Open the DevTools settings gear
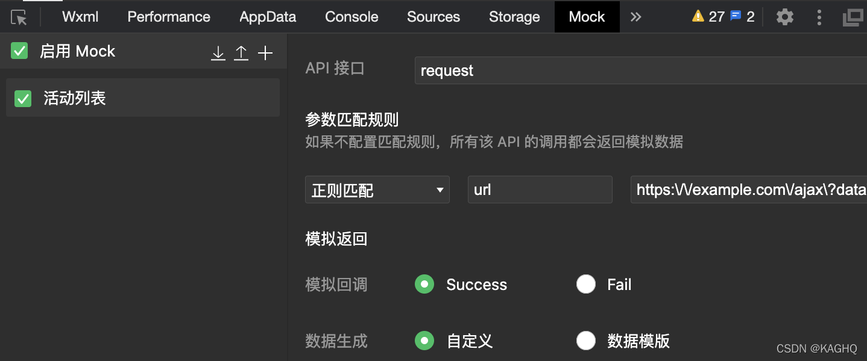Viewport: 867px width, 361px height. tap(784, 17)
